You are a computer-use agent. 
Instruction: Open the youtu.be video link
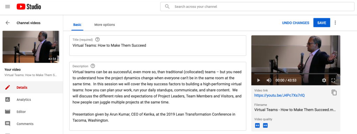(x=279, y=95)
